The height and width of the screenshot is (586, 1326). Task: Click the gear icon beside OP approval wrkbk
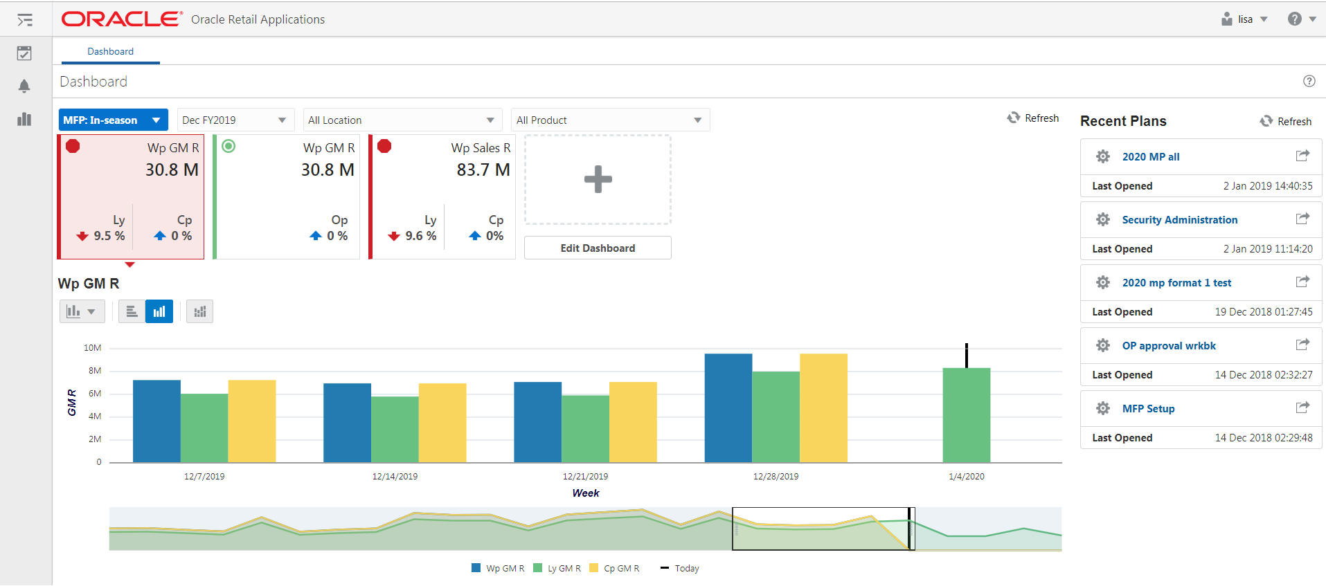[x=1103, y=345]
